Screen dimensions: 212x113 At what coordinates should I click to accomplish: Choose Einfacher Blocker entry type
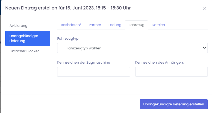click(24, 51)
